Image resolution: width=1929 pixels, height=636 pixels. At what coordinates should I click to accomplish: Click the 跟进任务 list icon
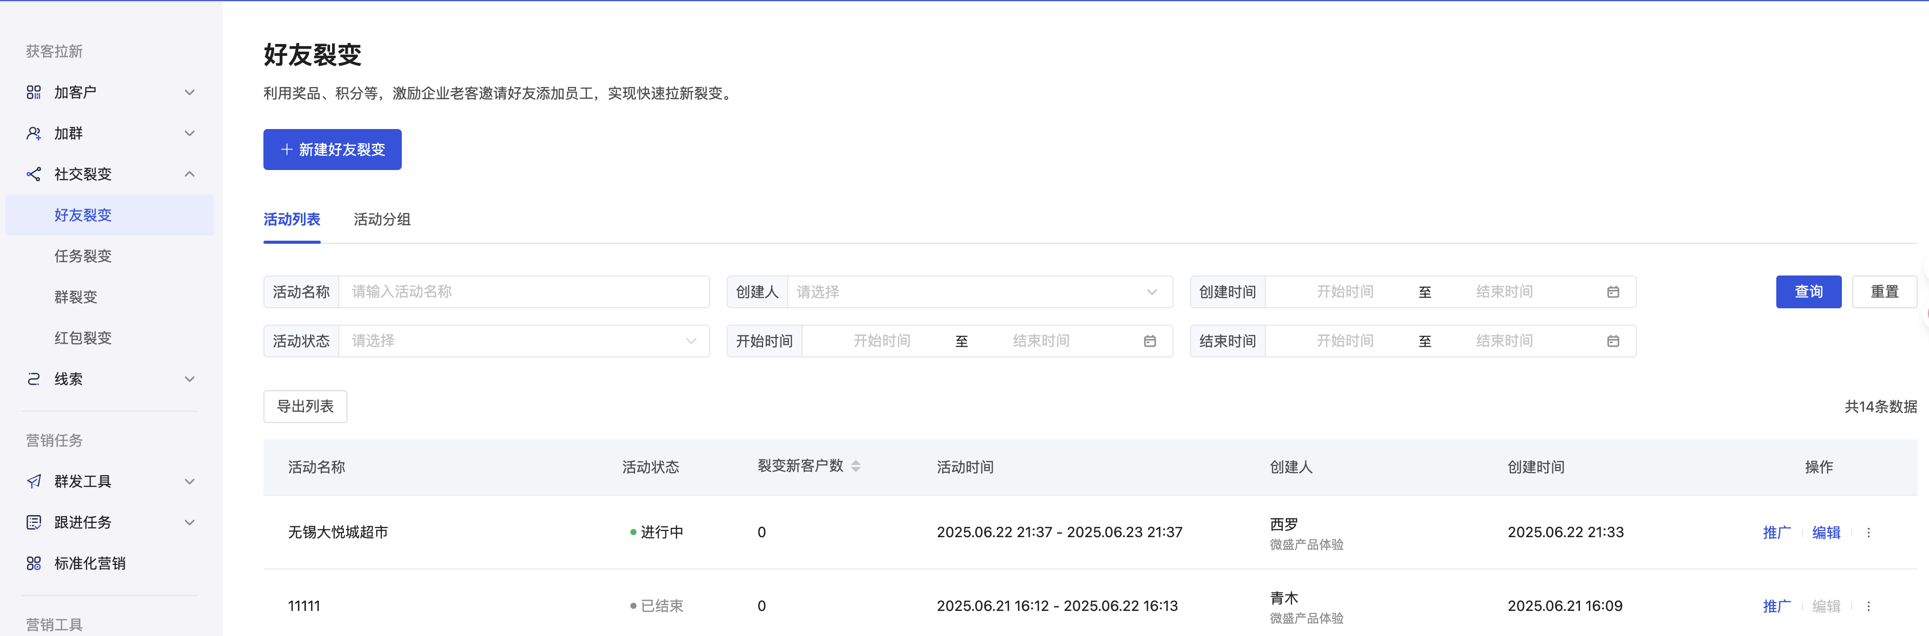[34, 522]
